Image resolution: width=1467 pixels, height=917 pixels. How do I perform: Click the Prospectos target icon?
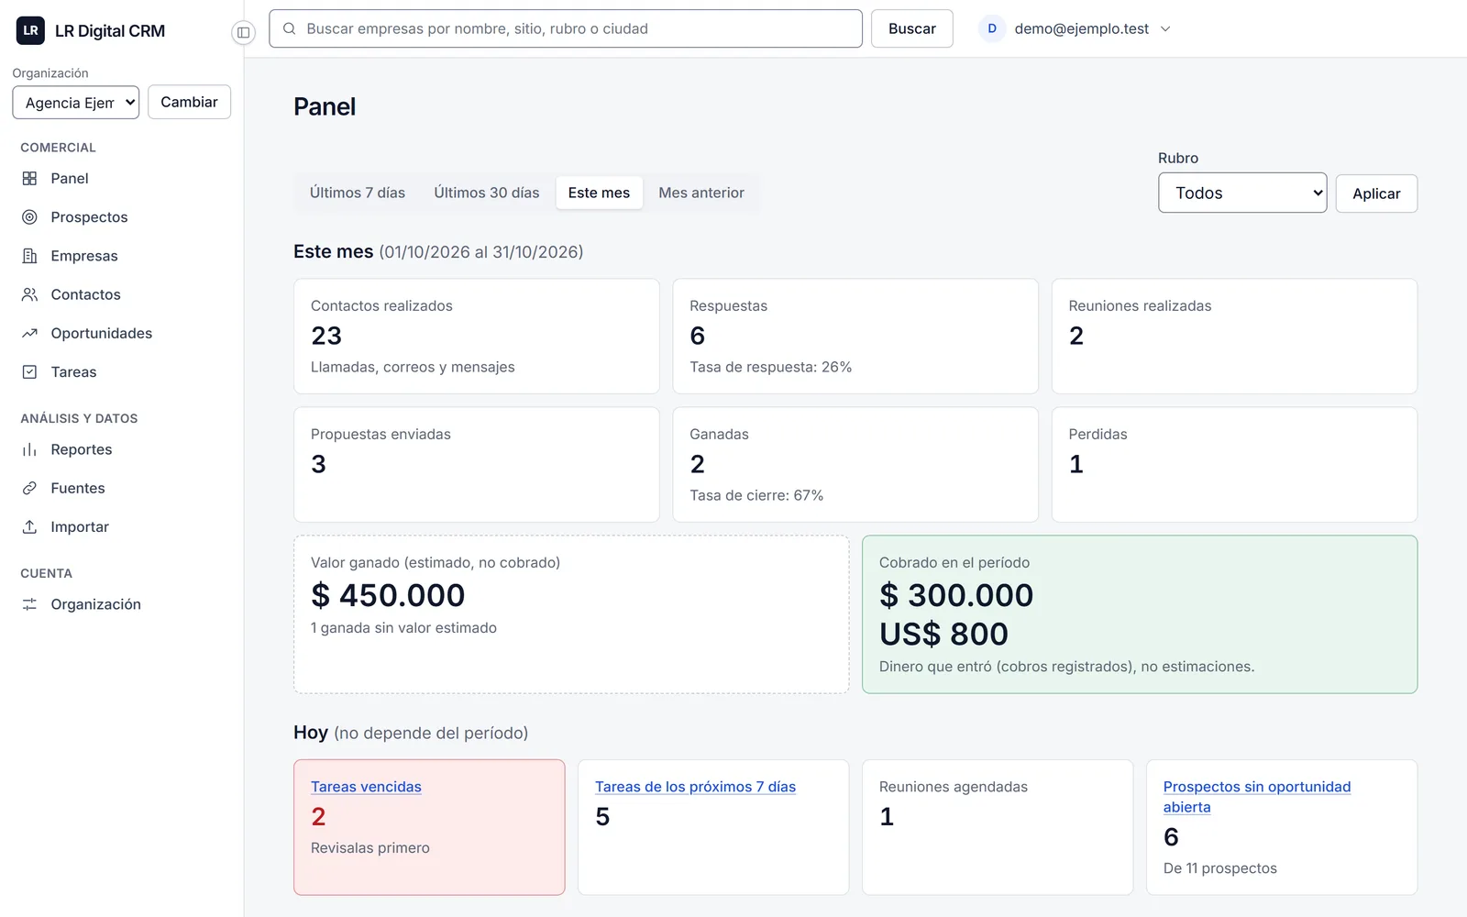[29, 217]
